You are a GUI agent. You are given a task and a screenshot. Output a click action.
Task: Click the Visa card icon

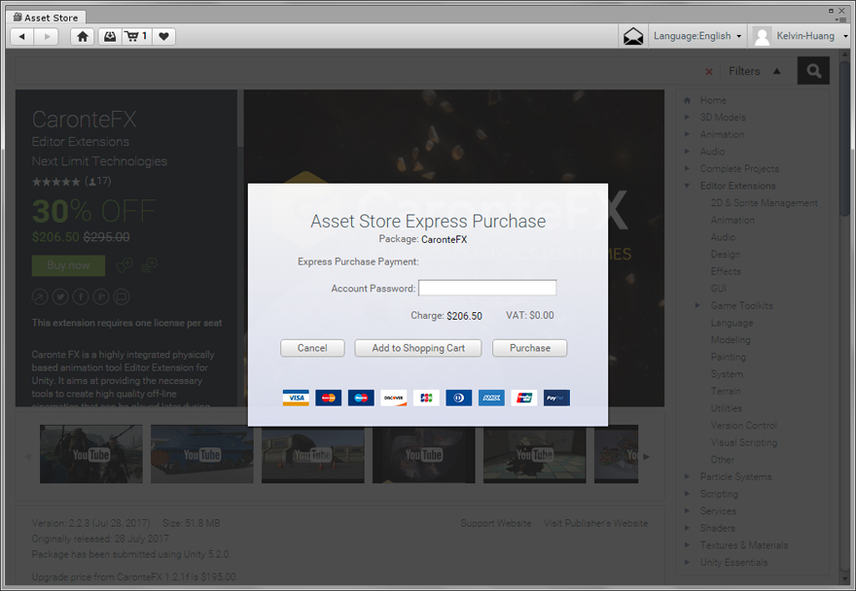(296, 398)
